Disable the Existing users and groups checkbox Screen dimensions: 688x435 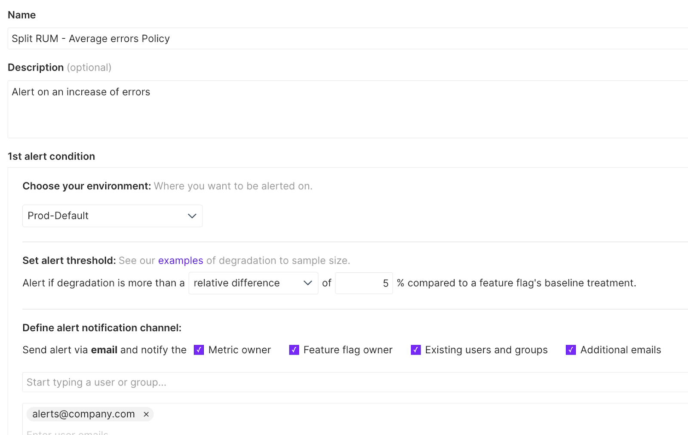coord(416,350)
